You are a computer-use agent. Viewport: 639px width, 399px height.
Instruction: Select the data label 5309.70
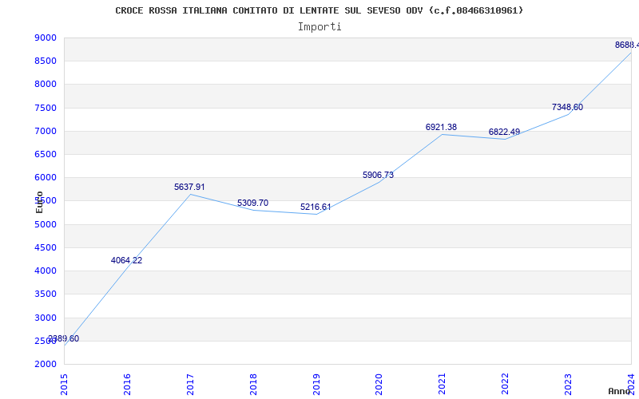pos(252,203)
